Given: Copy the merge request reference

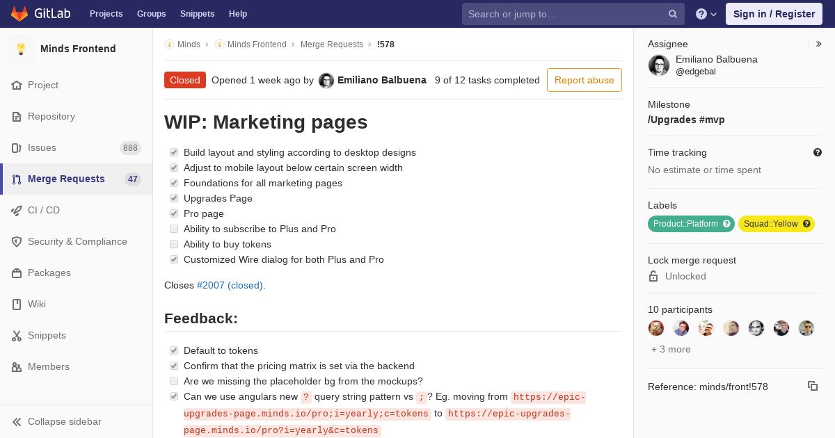Looking at the screenshot, I should [812, 386].
